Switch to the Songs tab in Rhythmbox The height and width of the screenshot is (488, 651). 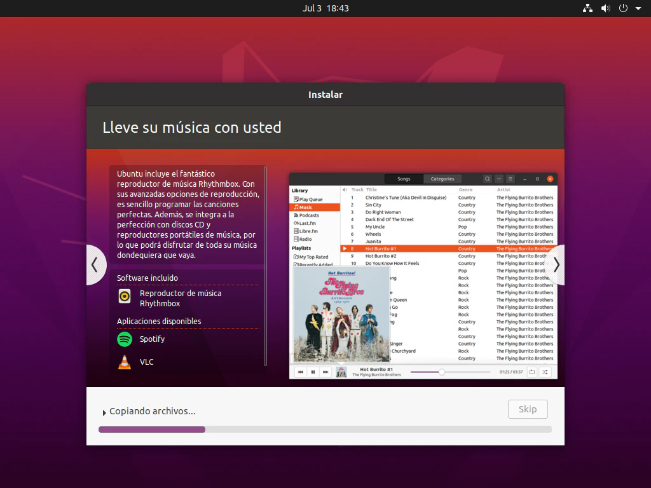pyautogui.click(x=404, y=179)
